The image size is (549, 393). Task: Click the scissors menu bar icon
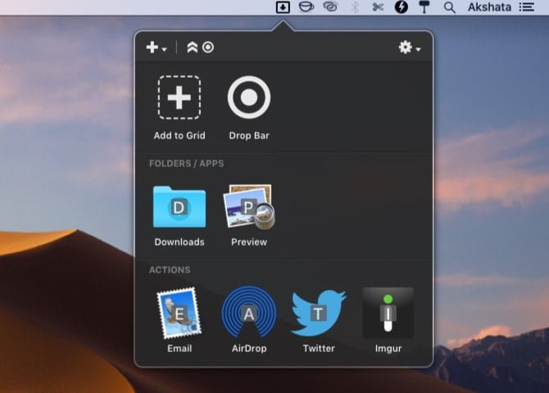pos(378,7)
